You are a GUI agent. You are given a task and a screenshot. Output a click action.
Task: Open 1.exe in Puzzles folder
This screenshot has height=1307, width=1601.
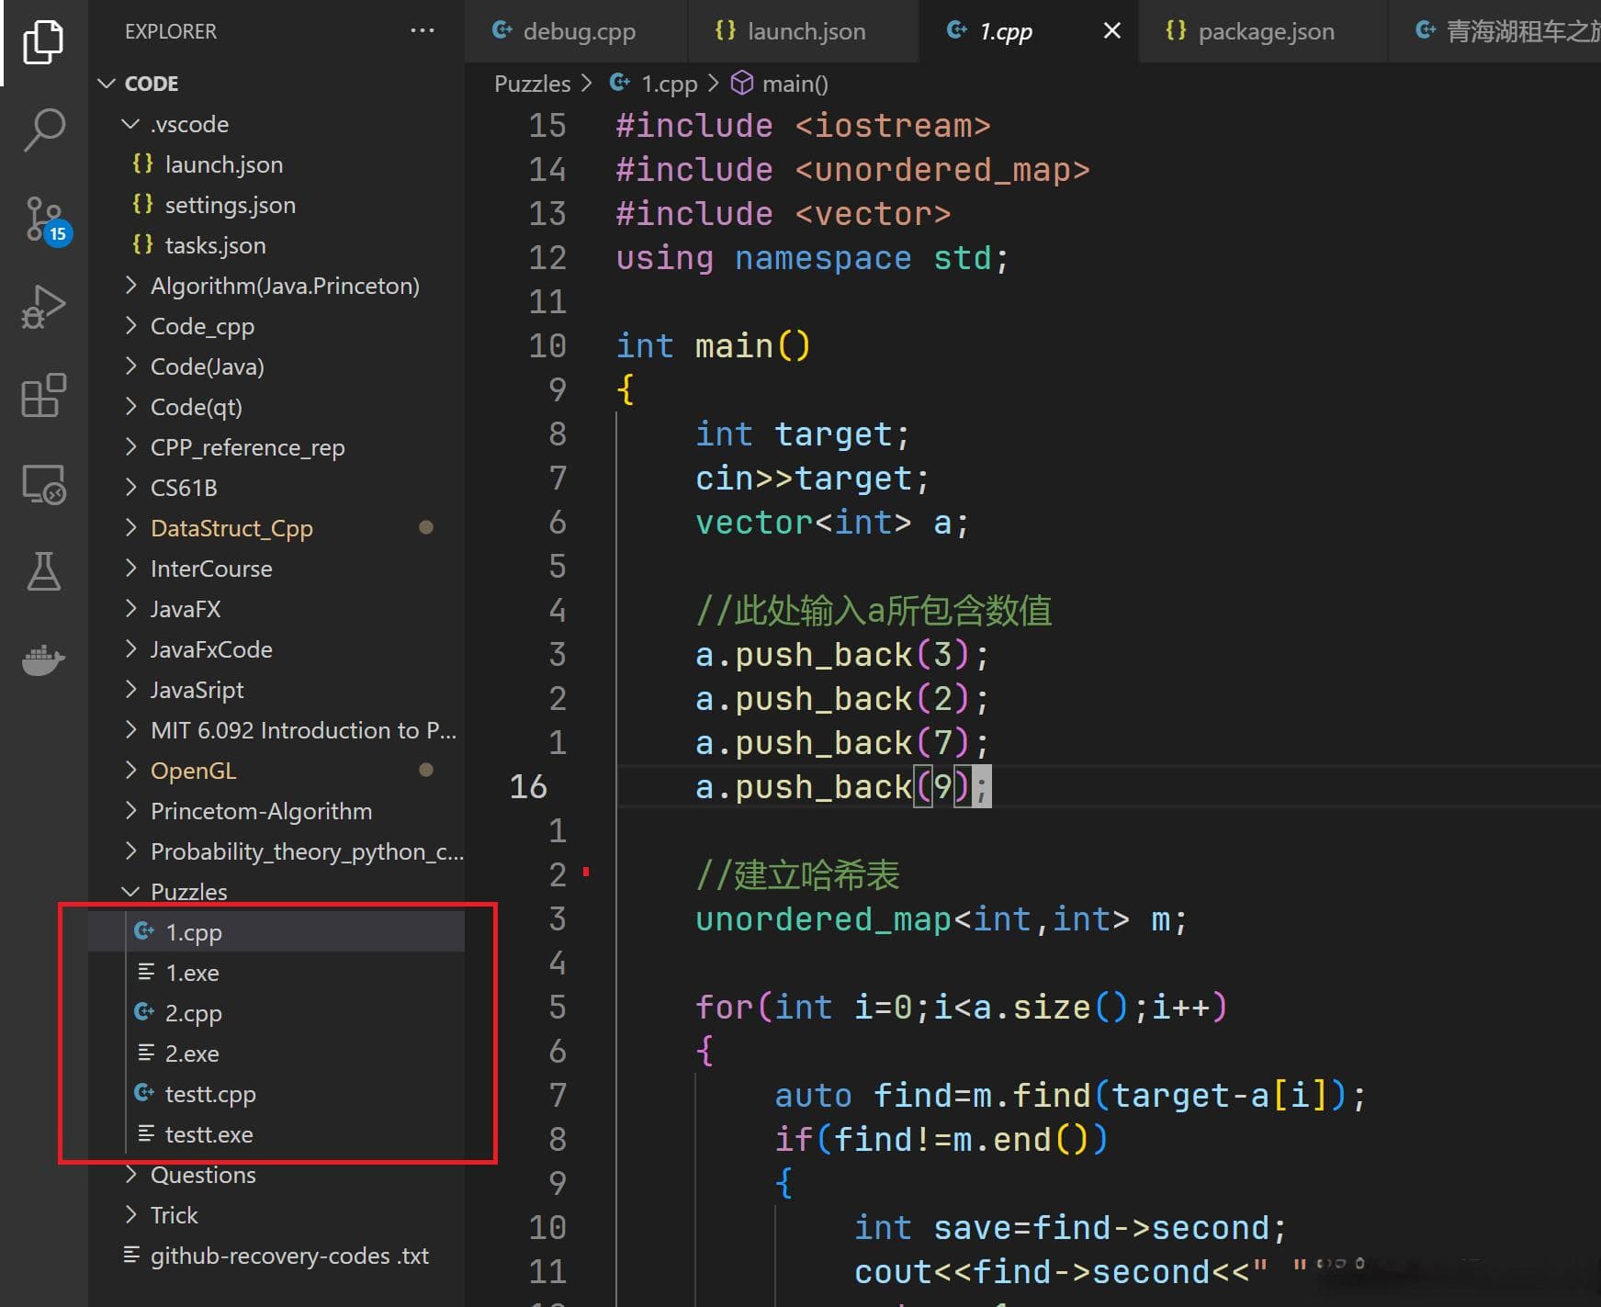pos(276,973)
